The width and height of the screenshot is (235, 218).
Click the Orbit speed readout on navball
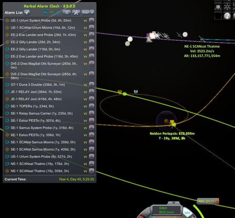point(166,210)
